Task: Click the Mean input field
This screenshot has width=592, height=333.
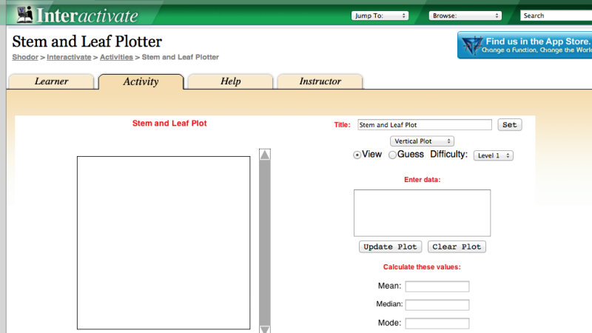Action: [437, 286]
